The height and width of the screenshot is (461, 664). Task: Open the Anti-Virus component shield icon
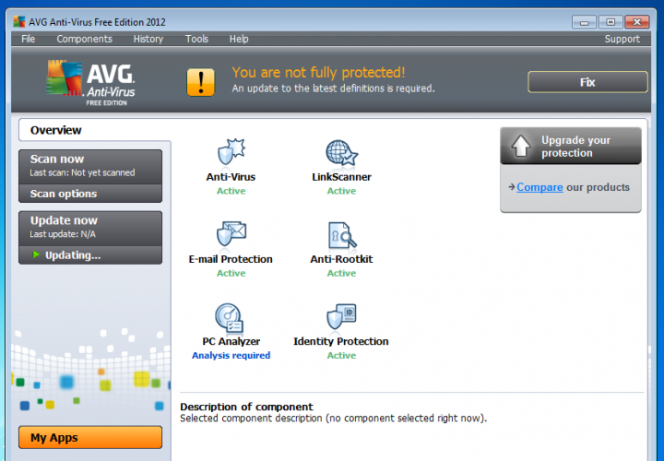pos(231,151)
